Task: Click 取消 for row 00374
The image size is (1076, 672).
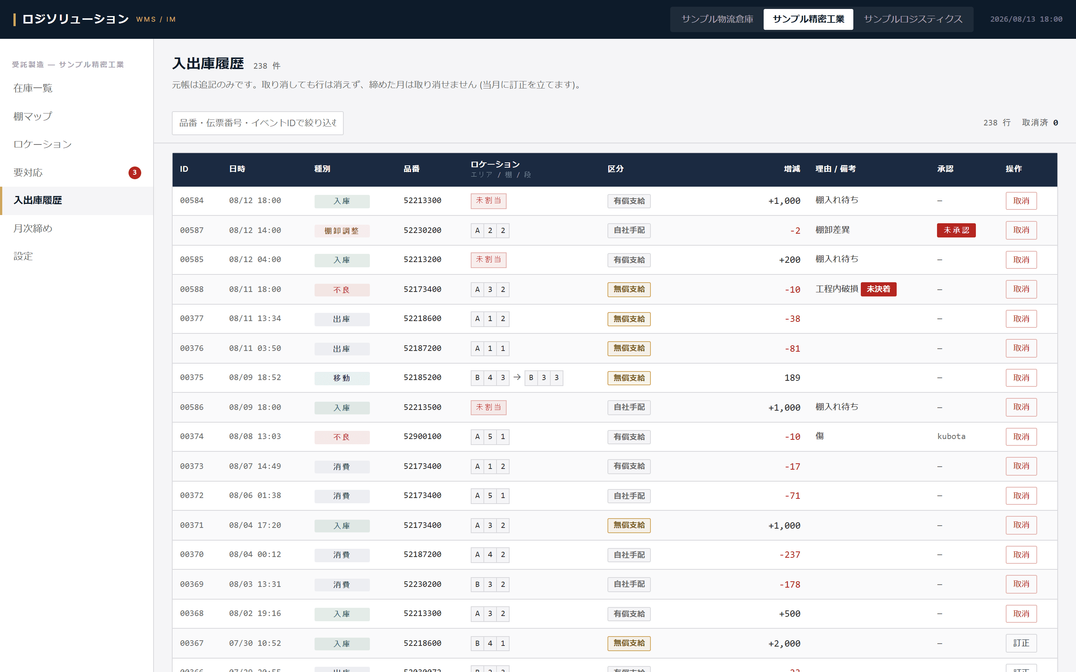Action: point(1021,437)
